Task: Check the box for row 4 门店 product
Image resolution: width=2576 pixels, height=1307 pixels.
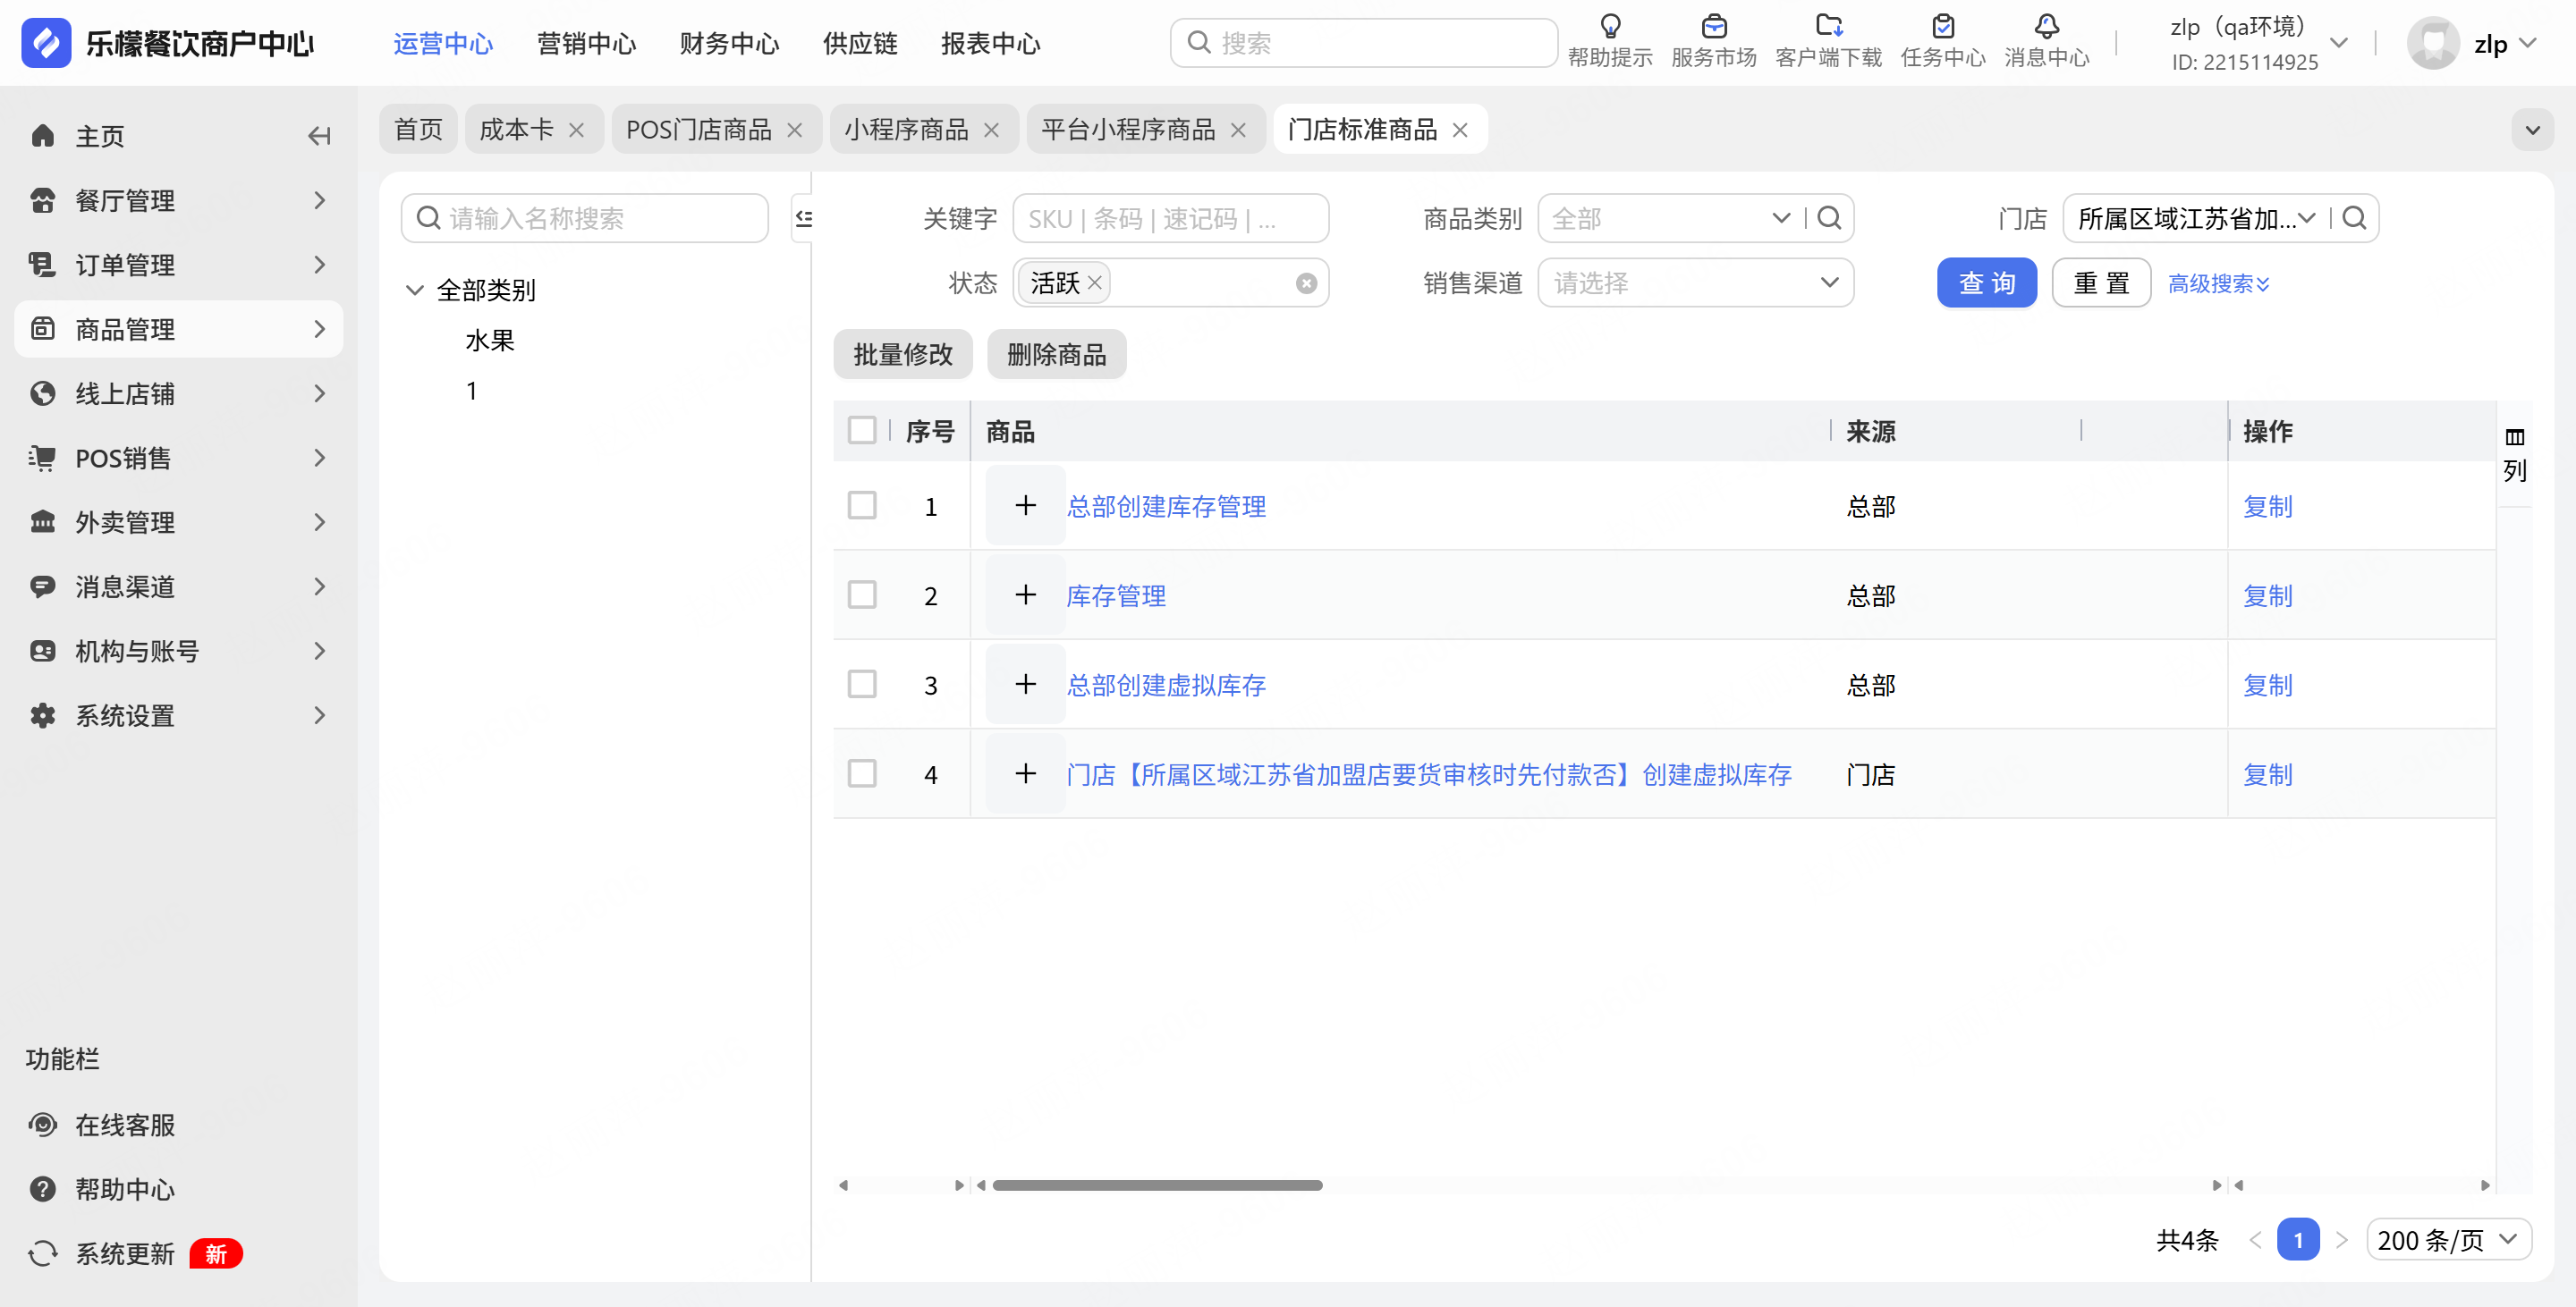Action: (x=861, y=774)
